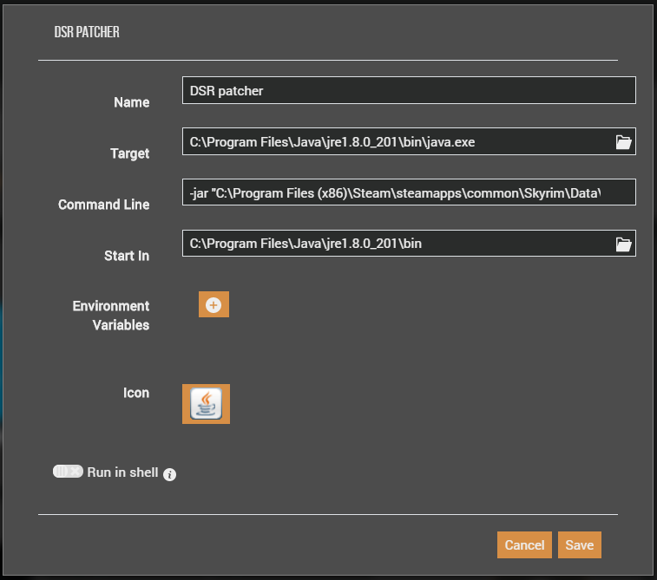Click the 'Run in shell' label text
Viewport: 657px width, 580px height.
point(122,472)
